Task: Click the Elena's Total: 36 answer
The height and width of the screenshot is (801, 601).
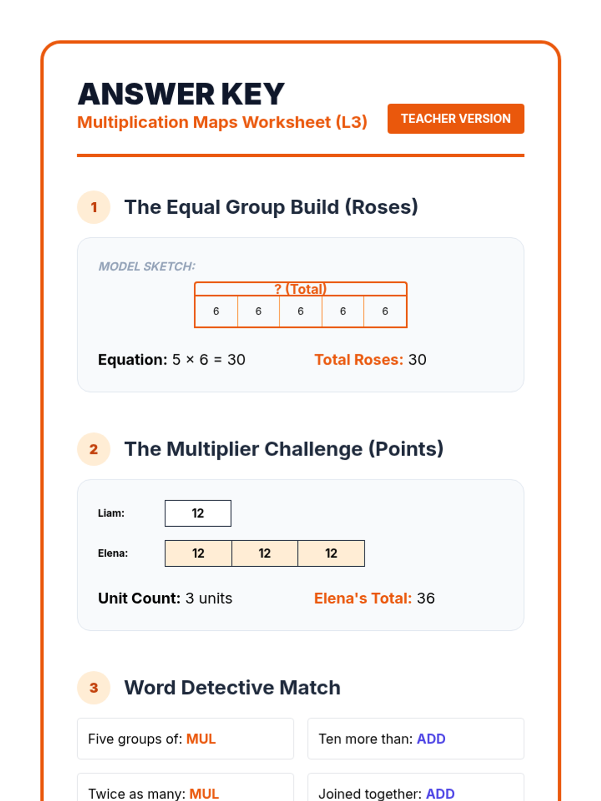Action: (x=374, y=598)
